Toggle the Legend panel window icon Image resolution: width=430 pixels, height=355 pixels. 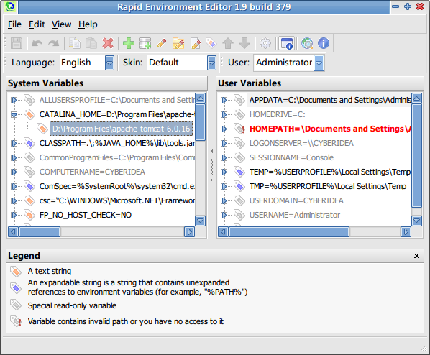coord(286,43)
